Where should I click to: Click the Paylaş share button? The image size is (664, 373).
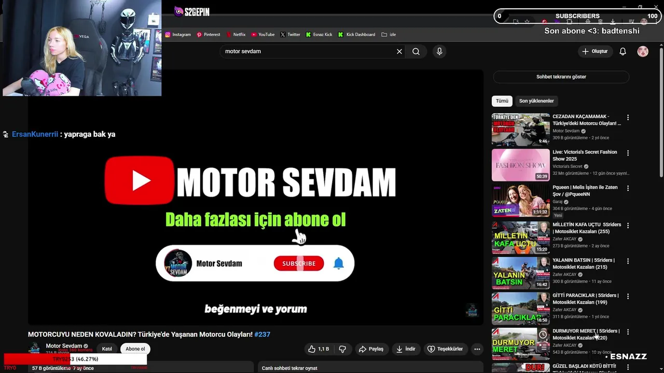371,349
